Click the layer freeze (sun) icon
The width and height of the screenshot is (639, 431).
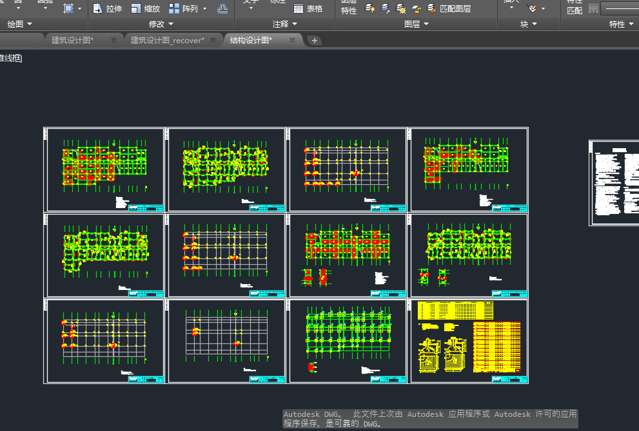400,8
